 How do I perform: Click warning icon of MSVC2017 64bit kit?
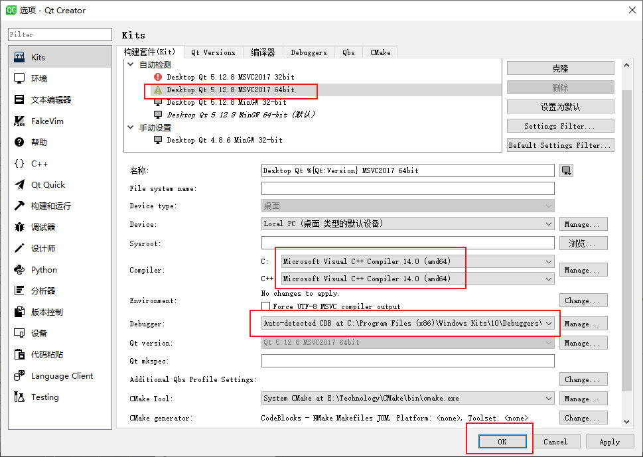(x=158, y=90)
